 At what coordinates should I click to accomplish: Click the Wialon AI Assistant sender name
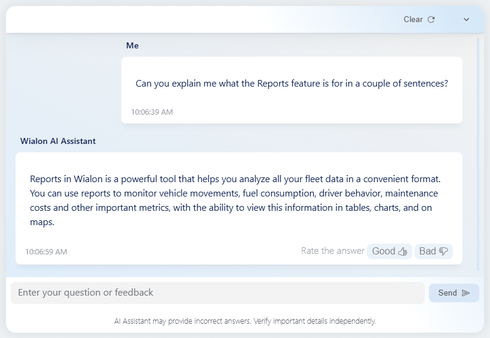pyautogui.click(x=58, y=142)
